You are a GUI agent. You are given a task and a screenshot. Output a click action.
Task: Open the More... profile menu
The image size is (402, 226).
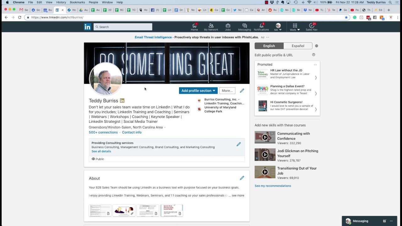coord(227,91)
